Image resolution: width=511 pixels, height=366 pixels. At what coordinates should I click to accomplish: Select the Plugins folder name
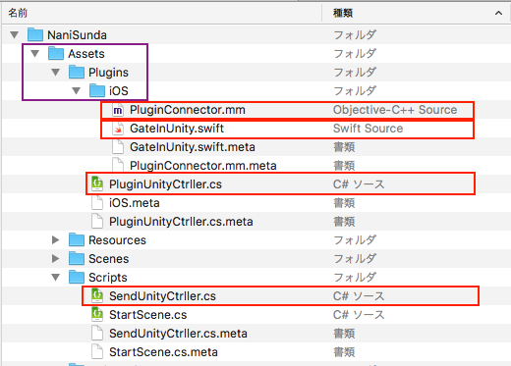pyautogui.click(x=108, y=73)
